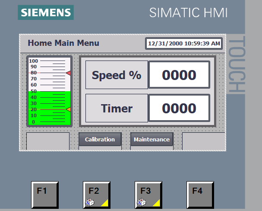Click the empty button right of Maintenance
The width and height of the screenshot is (262, 211).
pyautogui.click(x=203, y=141)
